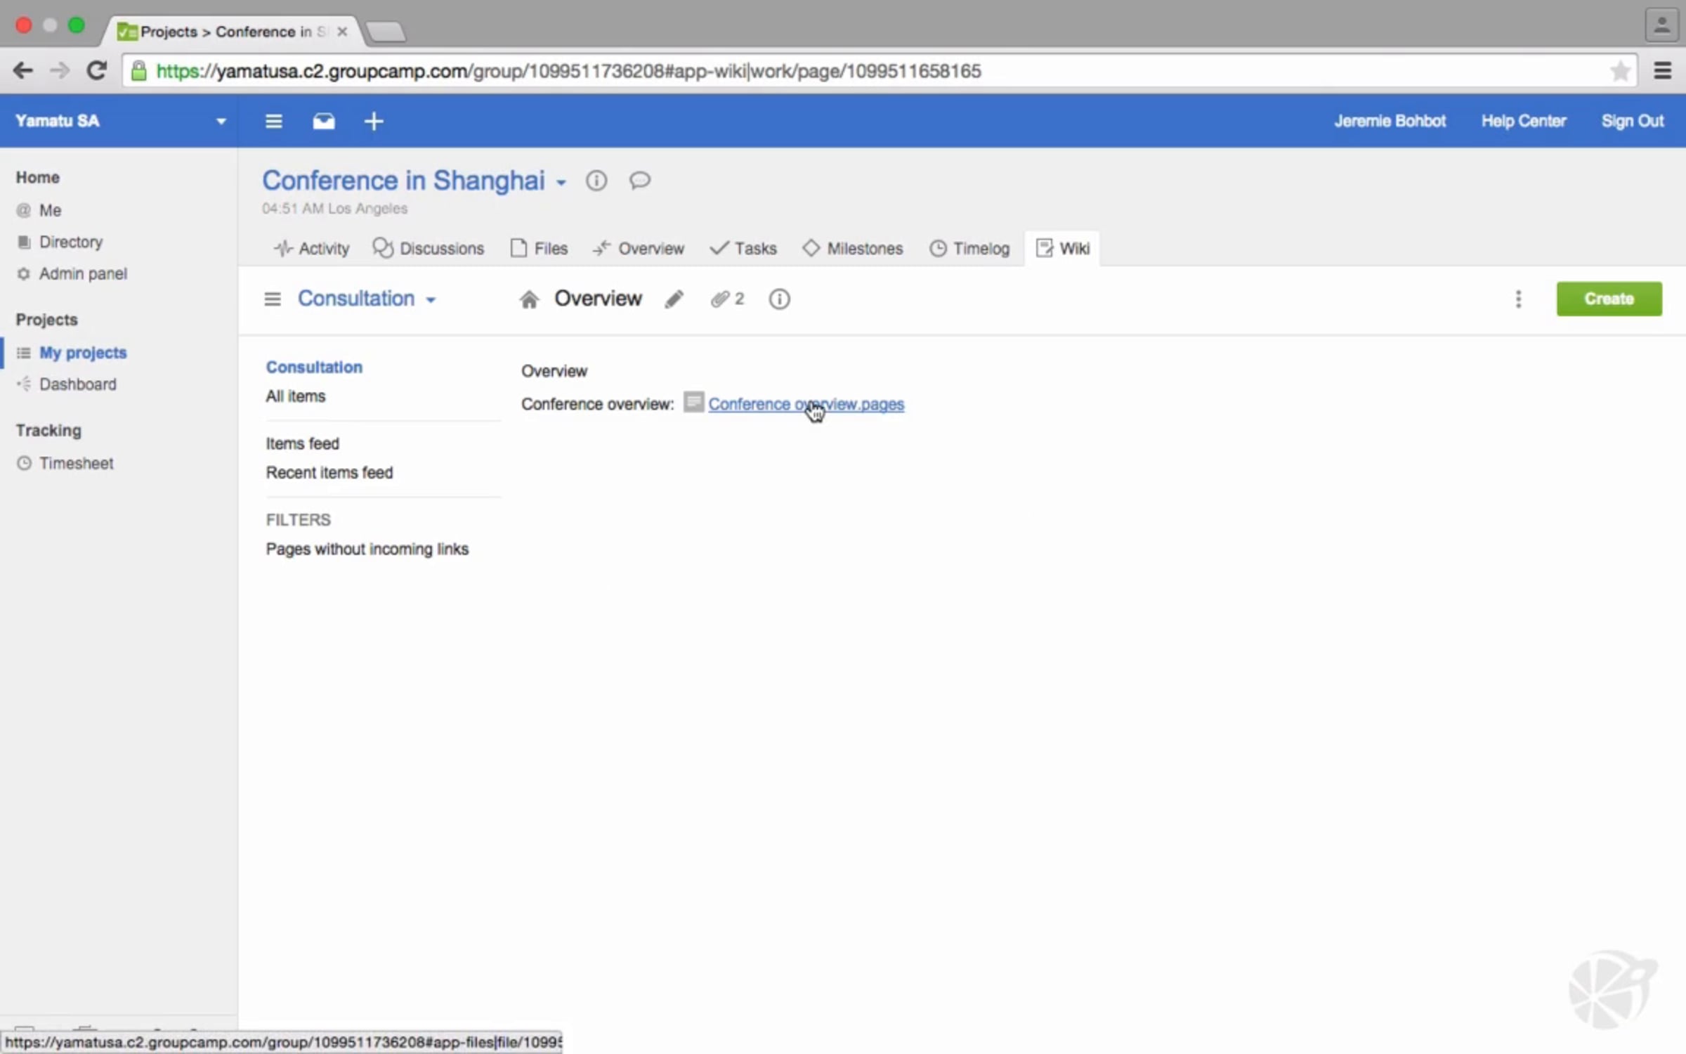Open the three-dot more options menu
This screenshot has height=1054, width=1686.
click(1518, 299)
